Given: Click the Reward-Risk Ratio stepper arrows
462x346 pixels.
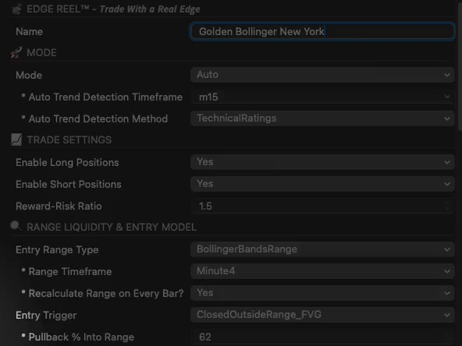Looking at the screenshot, I should [447, 206].
